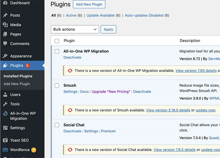Open the Appearance menu

[x=21, y=56]
